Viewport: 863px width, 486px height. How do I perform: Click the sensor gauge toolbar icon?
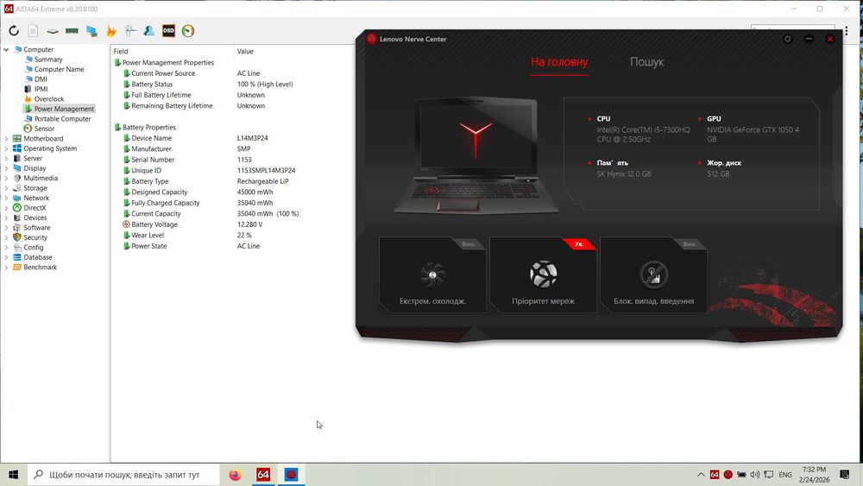click(x=187, y=31)
